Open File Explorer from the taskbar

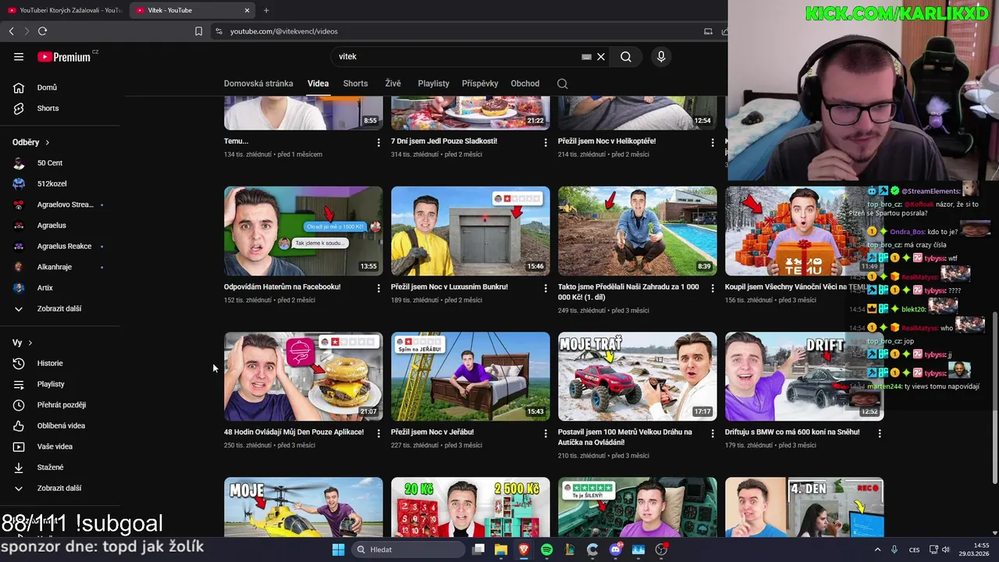tap(501, 550)
